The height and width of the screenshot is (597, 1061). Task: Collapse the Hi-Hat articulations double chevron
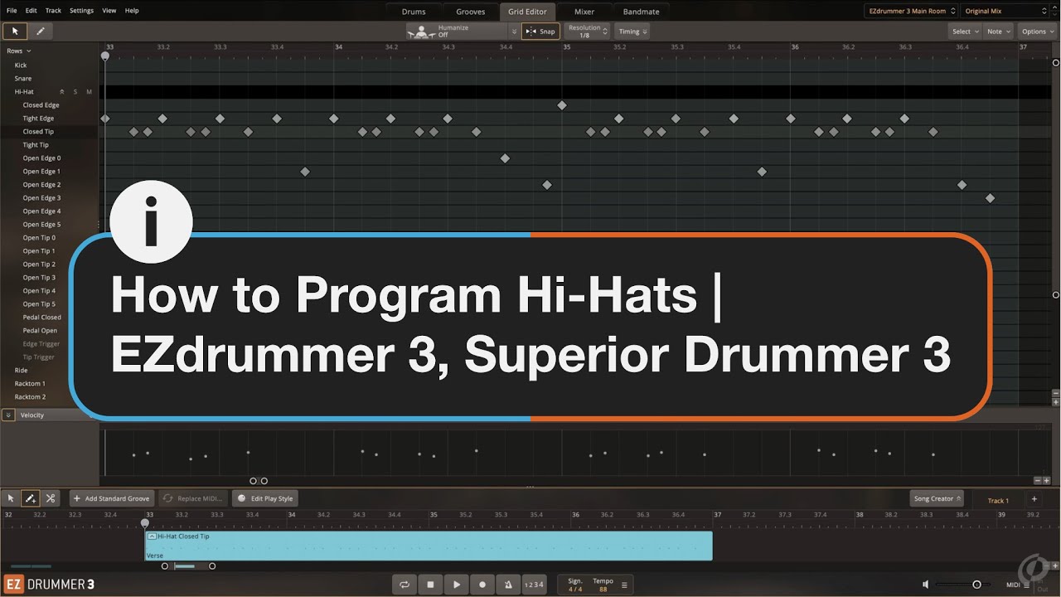[61, 92]
